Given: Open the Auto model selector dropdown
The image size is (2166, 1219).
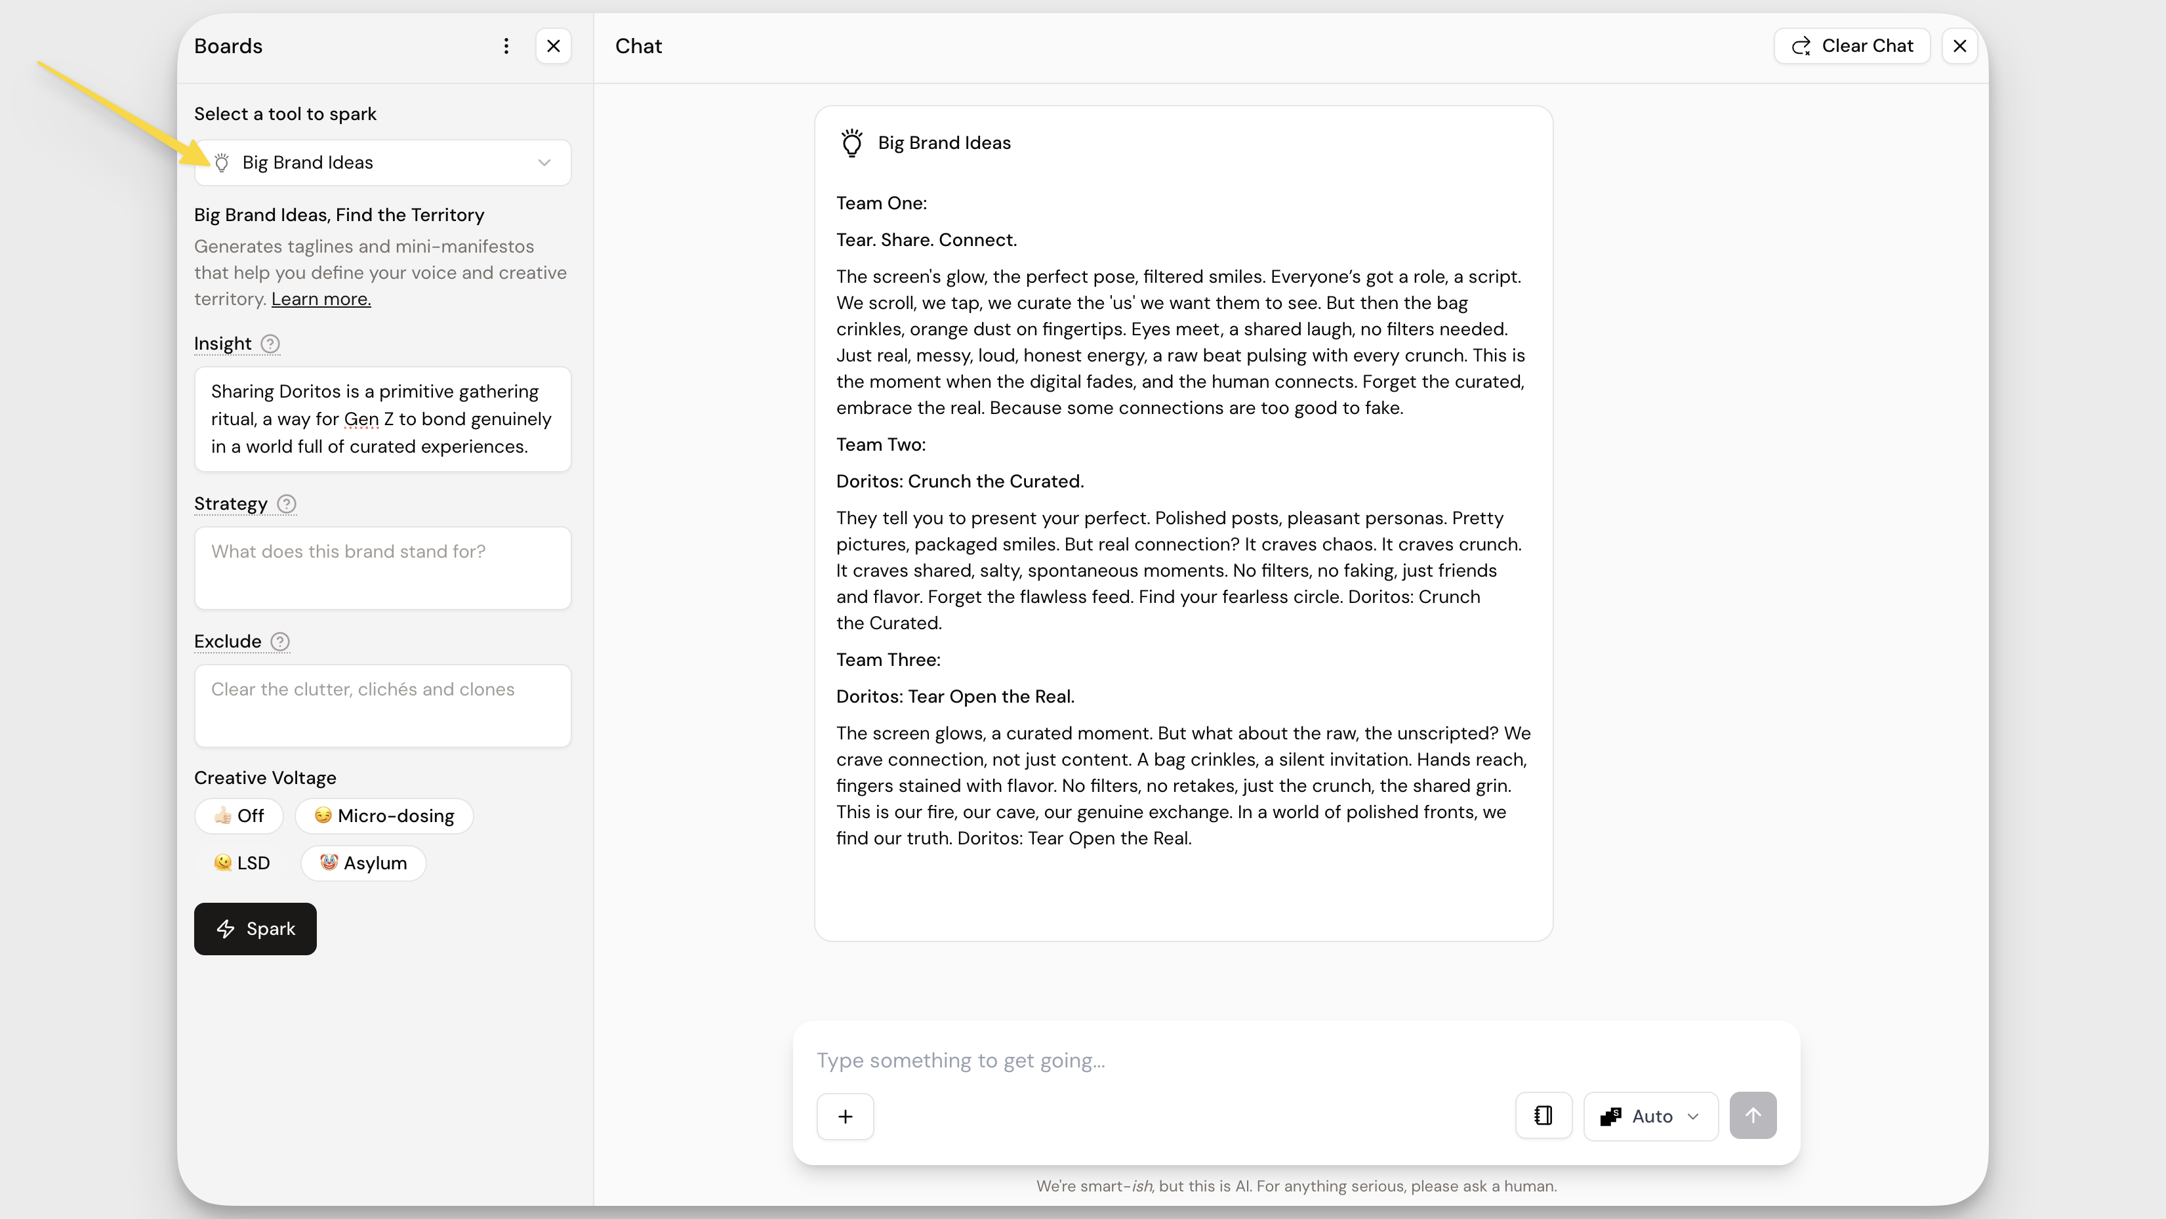Looking at the screenshot, I should 1650,1117.
